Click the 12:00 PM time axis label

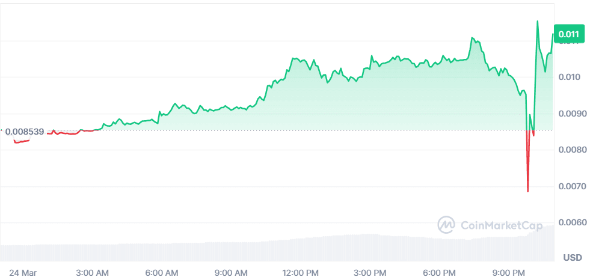coord(300,273)
